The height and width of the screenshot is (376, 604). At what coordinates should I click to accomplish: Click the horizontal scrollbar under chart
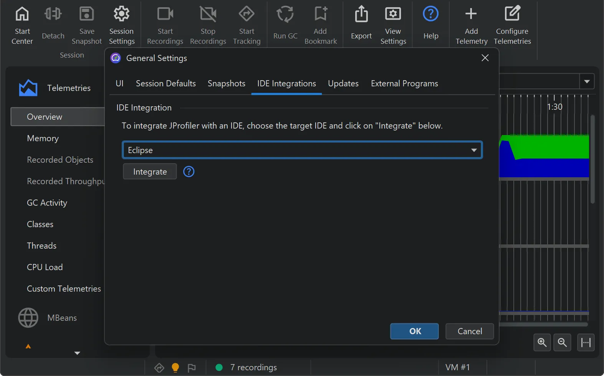tap(543, 324)
